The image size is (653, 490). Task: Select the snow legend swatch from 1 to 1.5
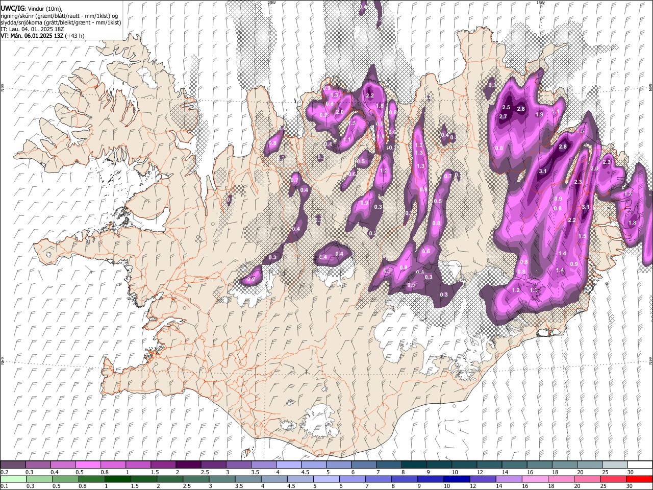pyautogui.click(x=138, y=465)
